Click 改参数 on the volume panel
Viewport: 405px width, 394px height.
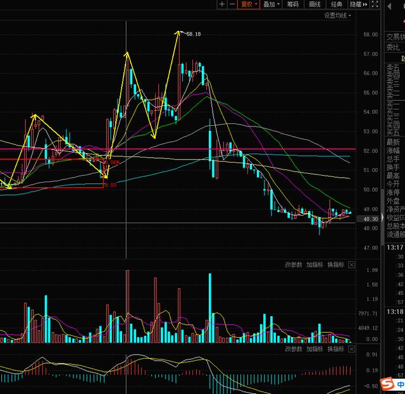294,264
